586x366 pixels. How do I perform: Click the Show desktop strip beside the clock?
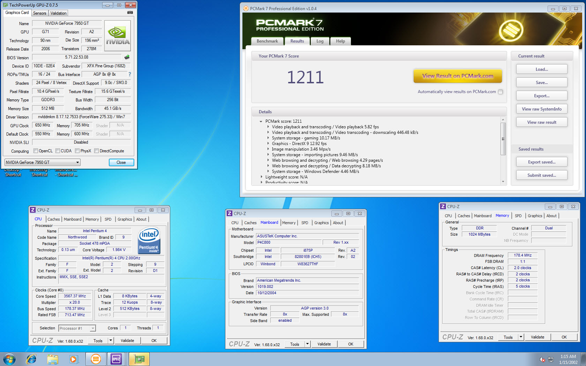click(583, 359)
